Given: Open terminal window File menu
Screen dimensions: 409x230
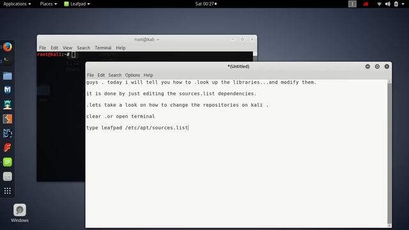Looking at the screenshot, I should 43,48.
